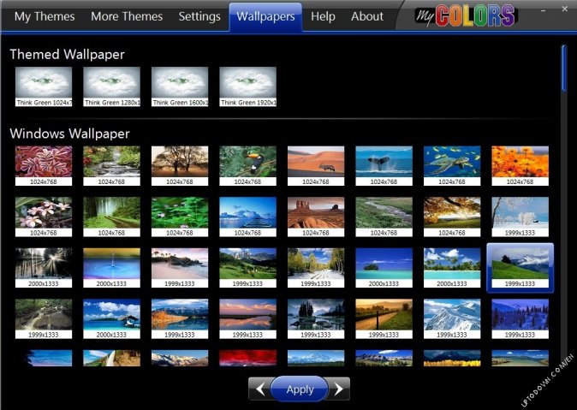Select the Wallpapers tab
The width and height of the screenshot is (577, 410).
(x=265, y=16)
